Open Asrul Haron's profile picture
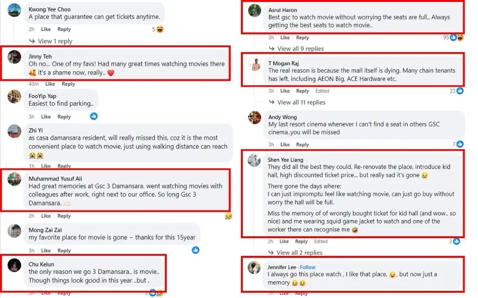478x298 pixels. (x=255, y=11)
